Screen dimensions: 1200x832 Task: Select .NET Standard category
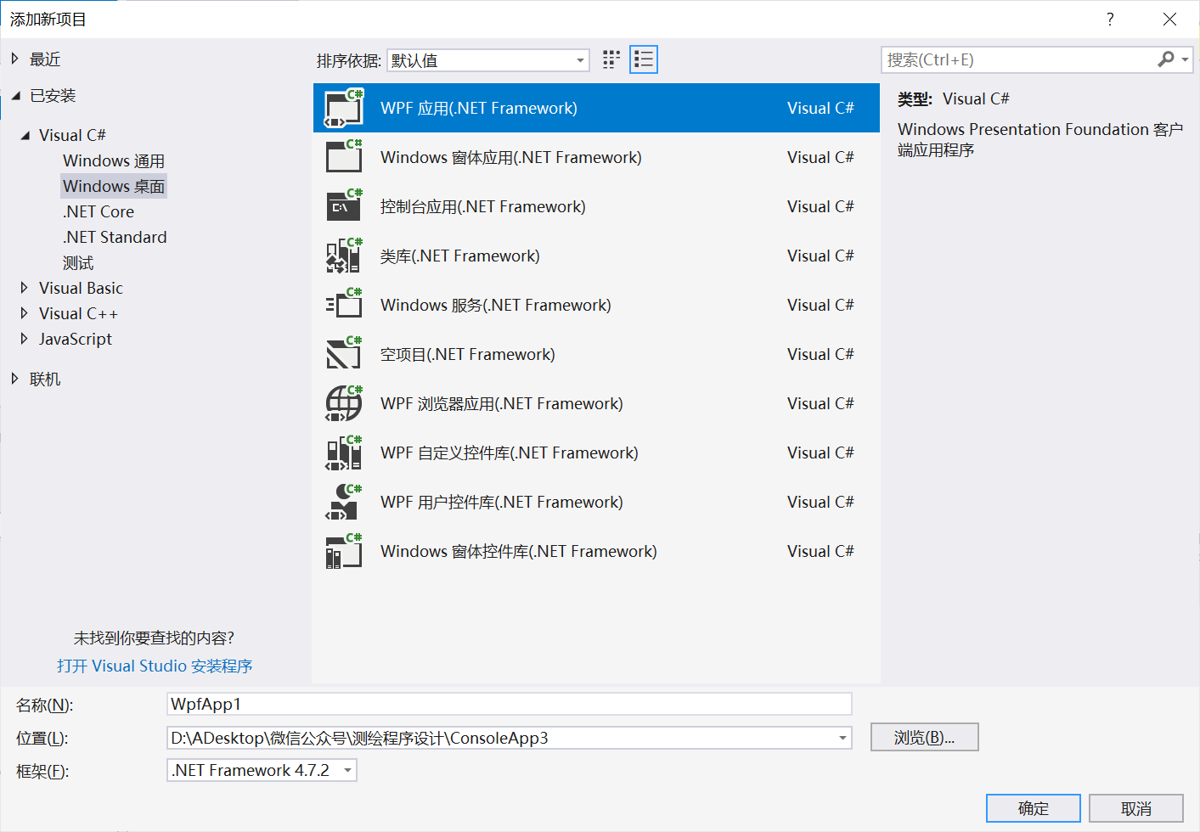(115, 237)
